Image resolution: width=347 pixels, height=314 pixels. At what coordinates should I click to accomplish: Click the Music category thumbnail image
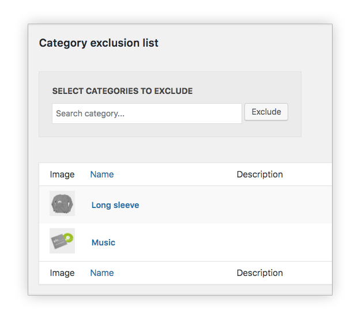tap(62, 241)
